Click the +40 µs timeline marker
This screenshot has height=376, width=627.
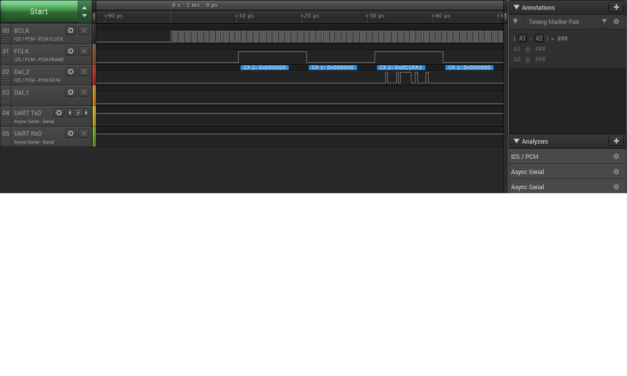point(441,16)
